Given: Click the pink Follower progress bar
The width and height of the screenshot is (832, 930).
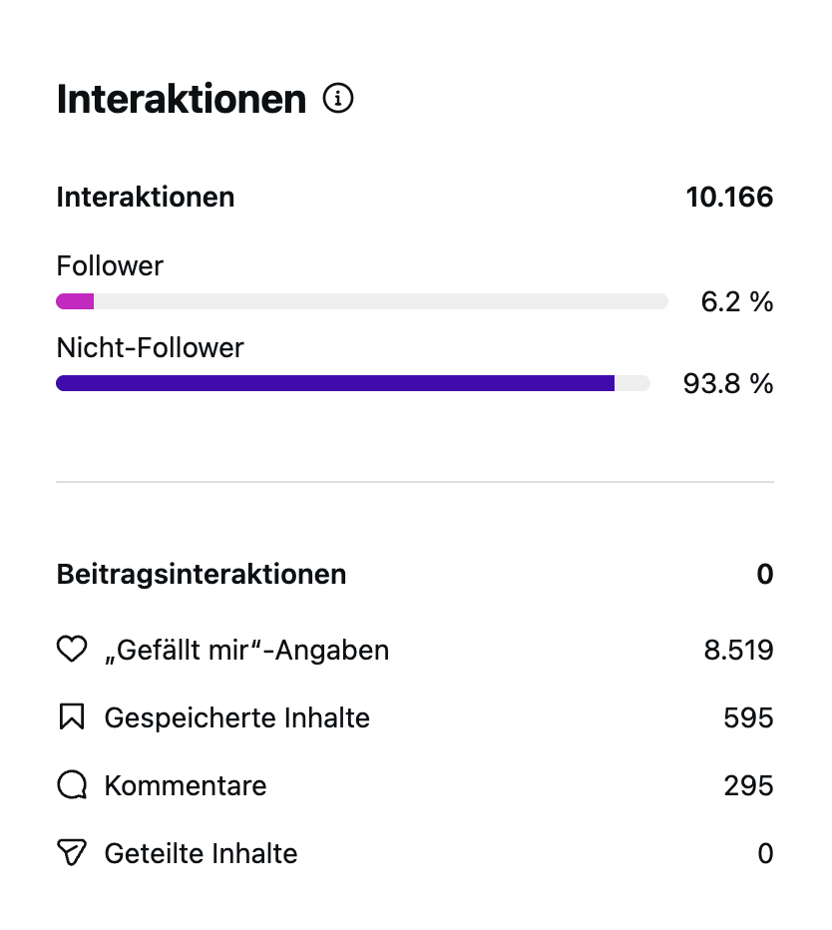Looking at the screenshot, I should coord(75,301).
